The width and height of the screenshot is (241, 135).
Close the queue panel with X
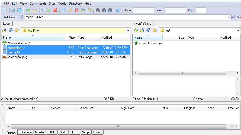point(2,105)
